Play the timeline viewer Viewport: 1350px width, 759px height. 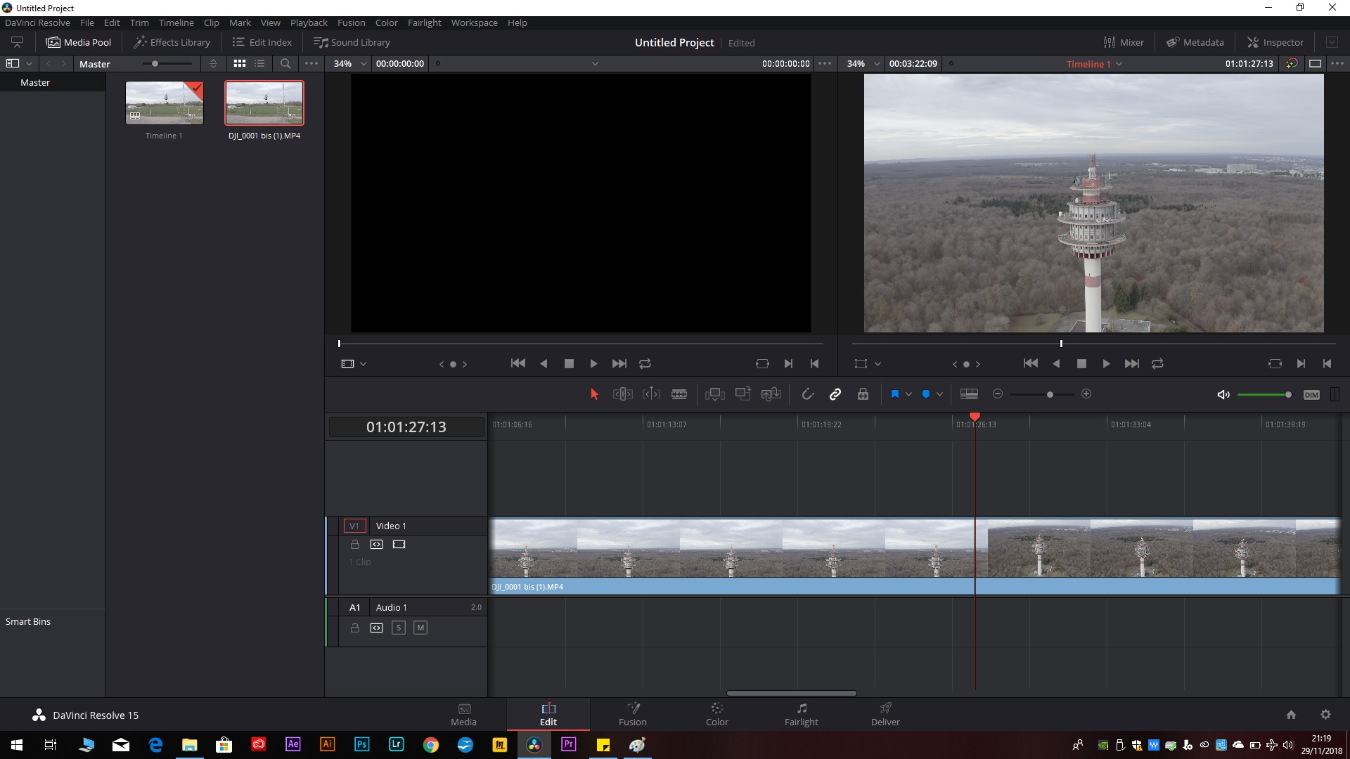tap(1106, 363)
